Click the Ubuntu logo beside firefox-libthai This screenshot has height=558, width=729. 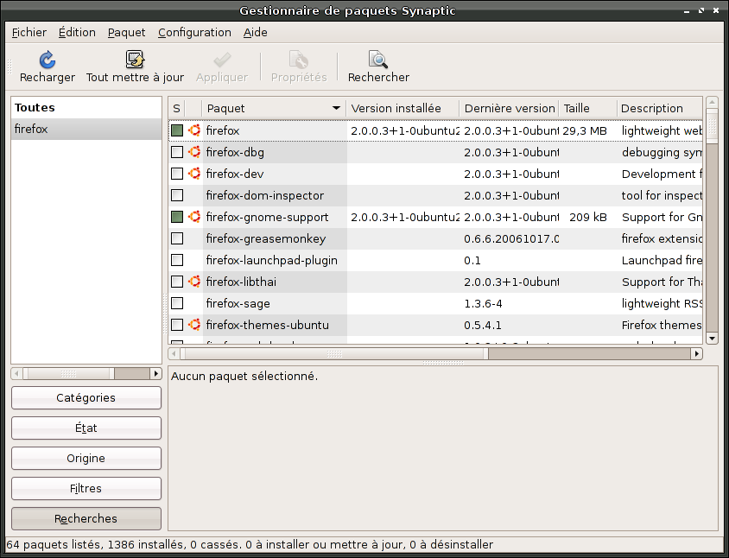pos(194,282)
